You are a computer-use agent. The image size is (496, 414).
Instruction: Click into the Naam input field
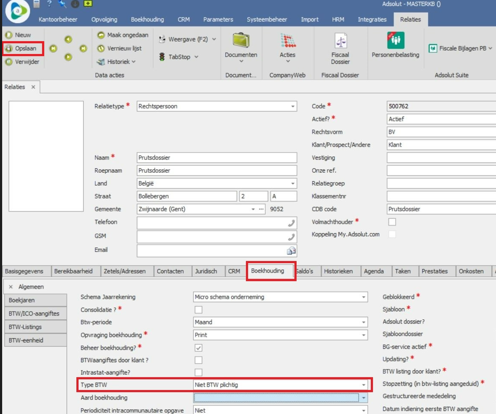click(217, 158)
